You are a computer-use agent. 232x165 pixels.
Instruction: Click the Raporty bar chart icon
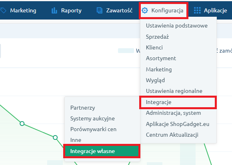54,10
